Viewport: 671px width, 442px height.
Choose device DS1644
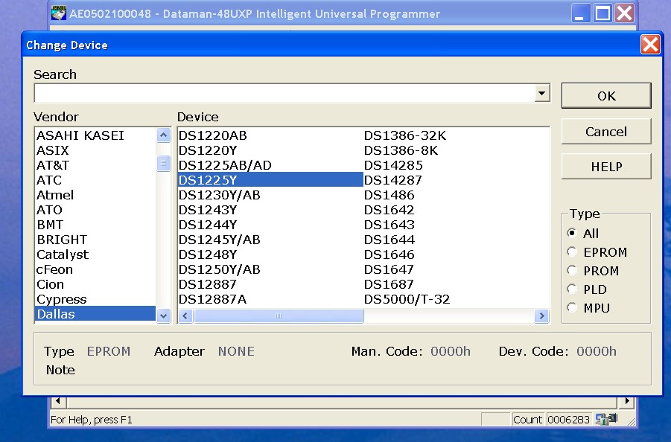coord(457,240)
